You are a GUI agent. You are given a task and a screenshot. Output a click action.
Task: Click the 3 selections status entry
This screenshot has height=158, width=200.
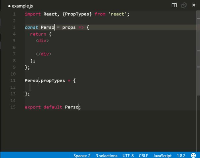coord(107,156)
